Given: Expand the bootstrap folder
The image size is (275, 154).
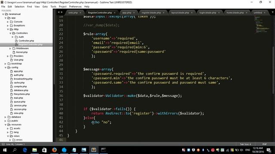Looking at the screenshot, I should point(6,64).
